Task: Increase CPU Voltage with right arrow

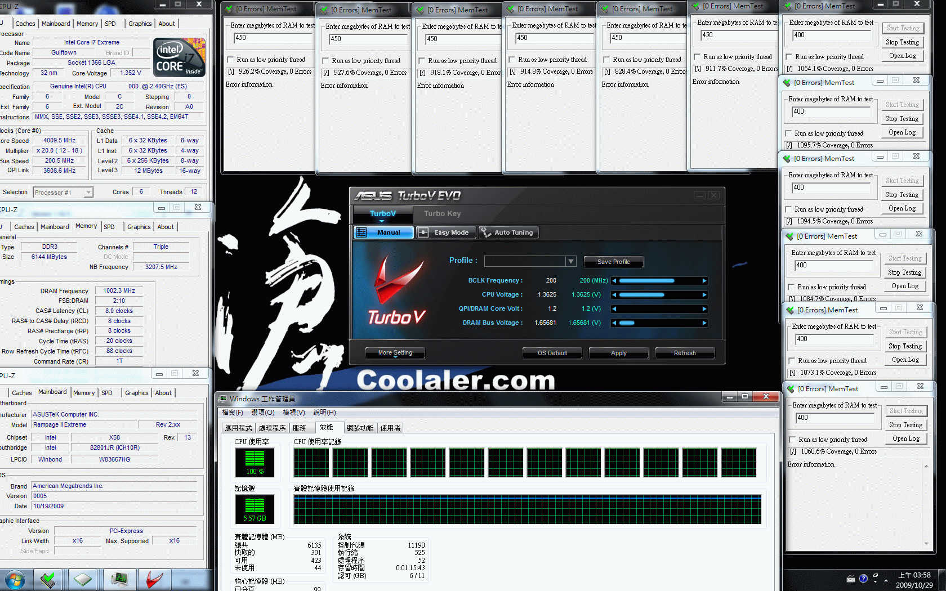Action: click(704, 295)
